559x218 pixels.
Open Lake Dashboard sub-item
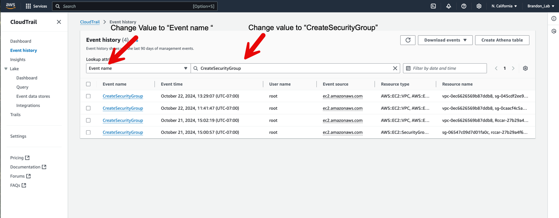coord(27,78)
